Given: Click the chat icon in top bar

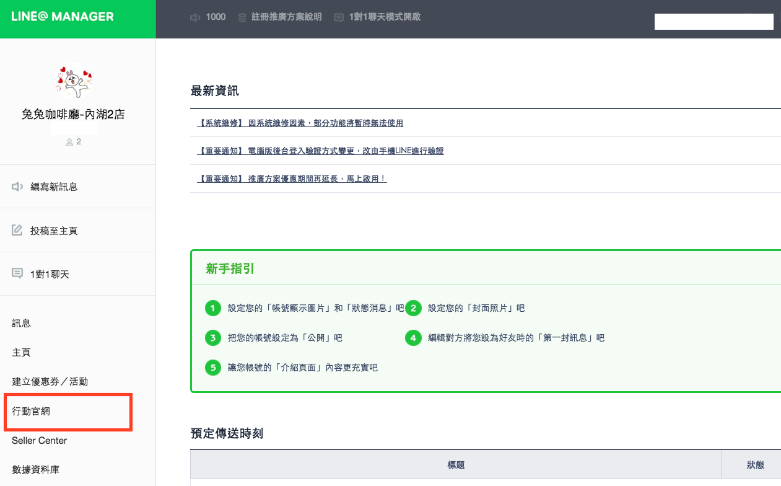Looking at the screenshot, I should pos(339,17).
